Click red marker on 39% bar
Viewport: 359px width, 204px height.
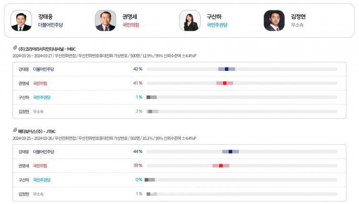221,166
